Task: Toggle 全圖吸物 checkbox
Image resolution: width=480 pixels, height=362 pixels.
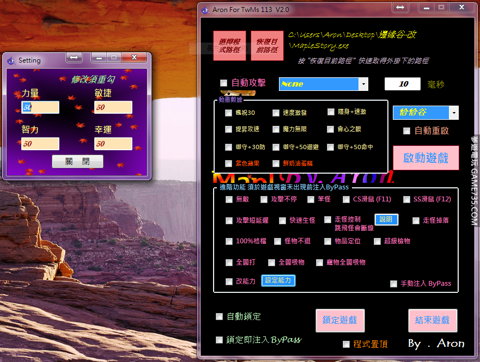Action: (271, 262)
